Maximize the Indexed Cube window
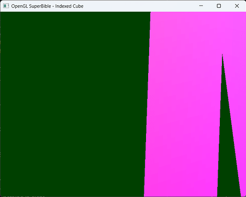 (219, 6)
